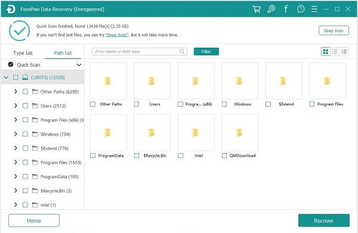Check Users (2512) tree checkbox

pyautogui.click(x=25, y=106)
